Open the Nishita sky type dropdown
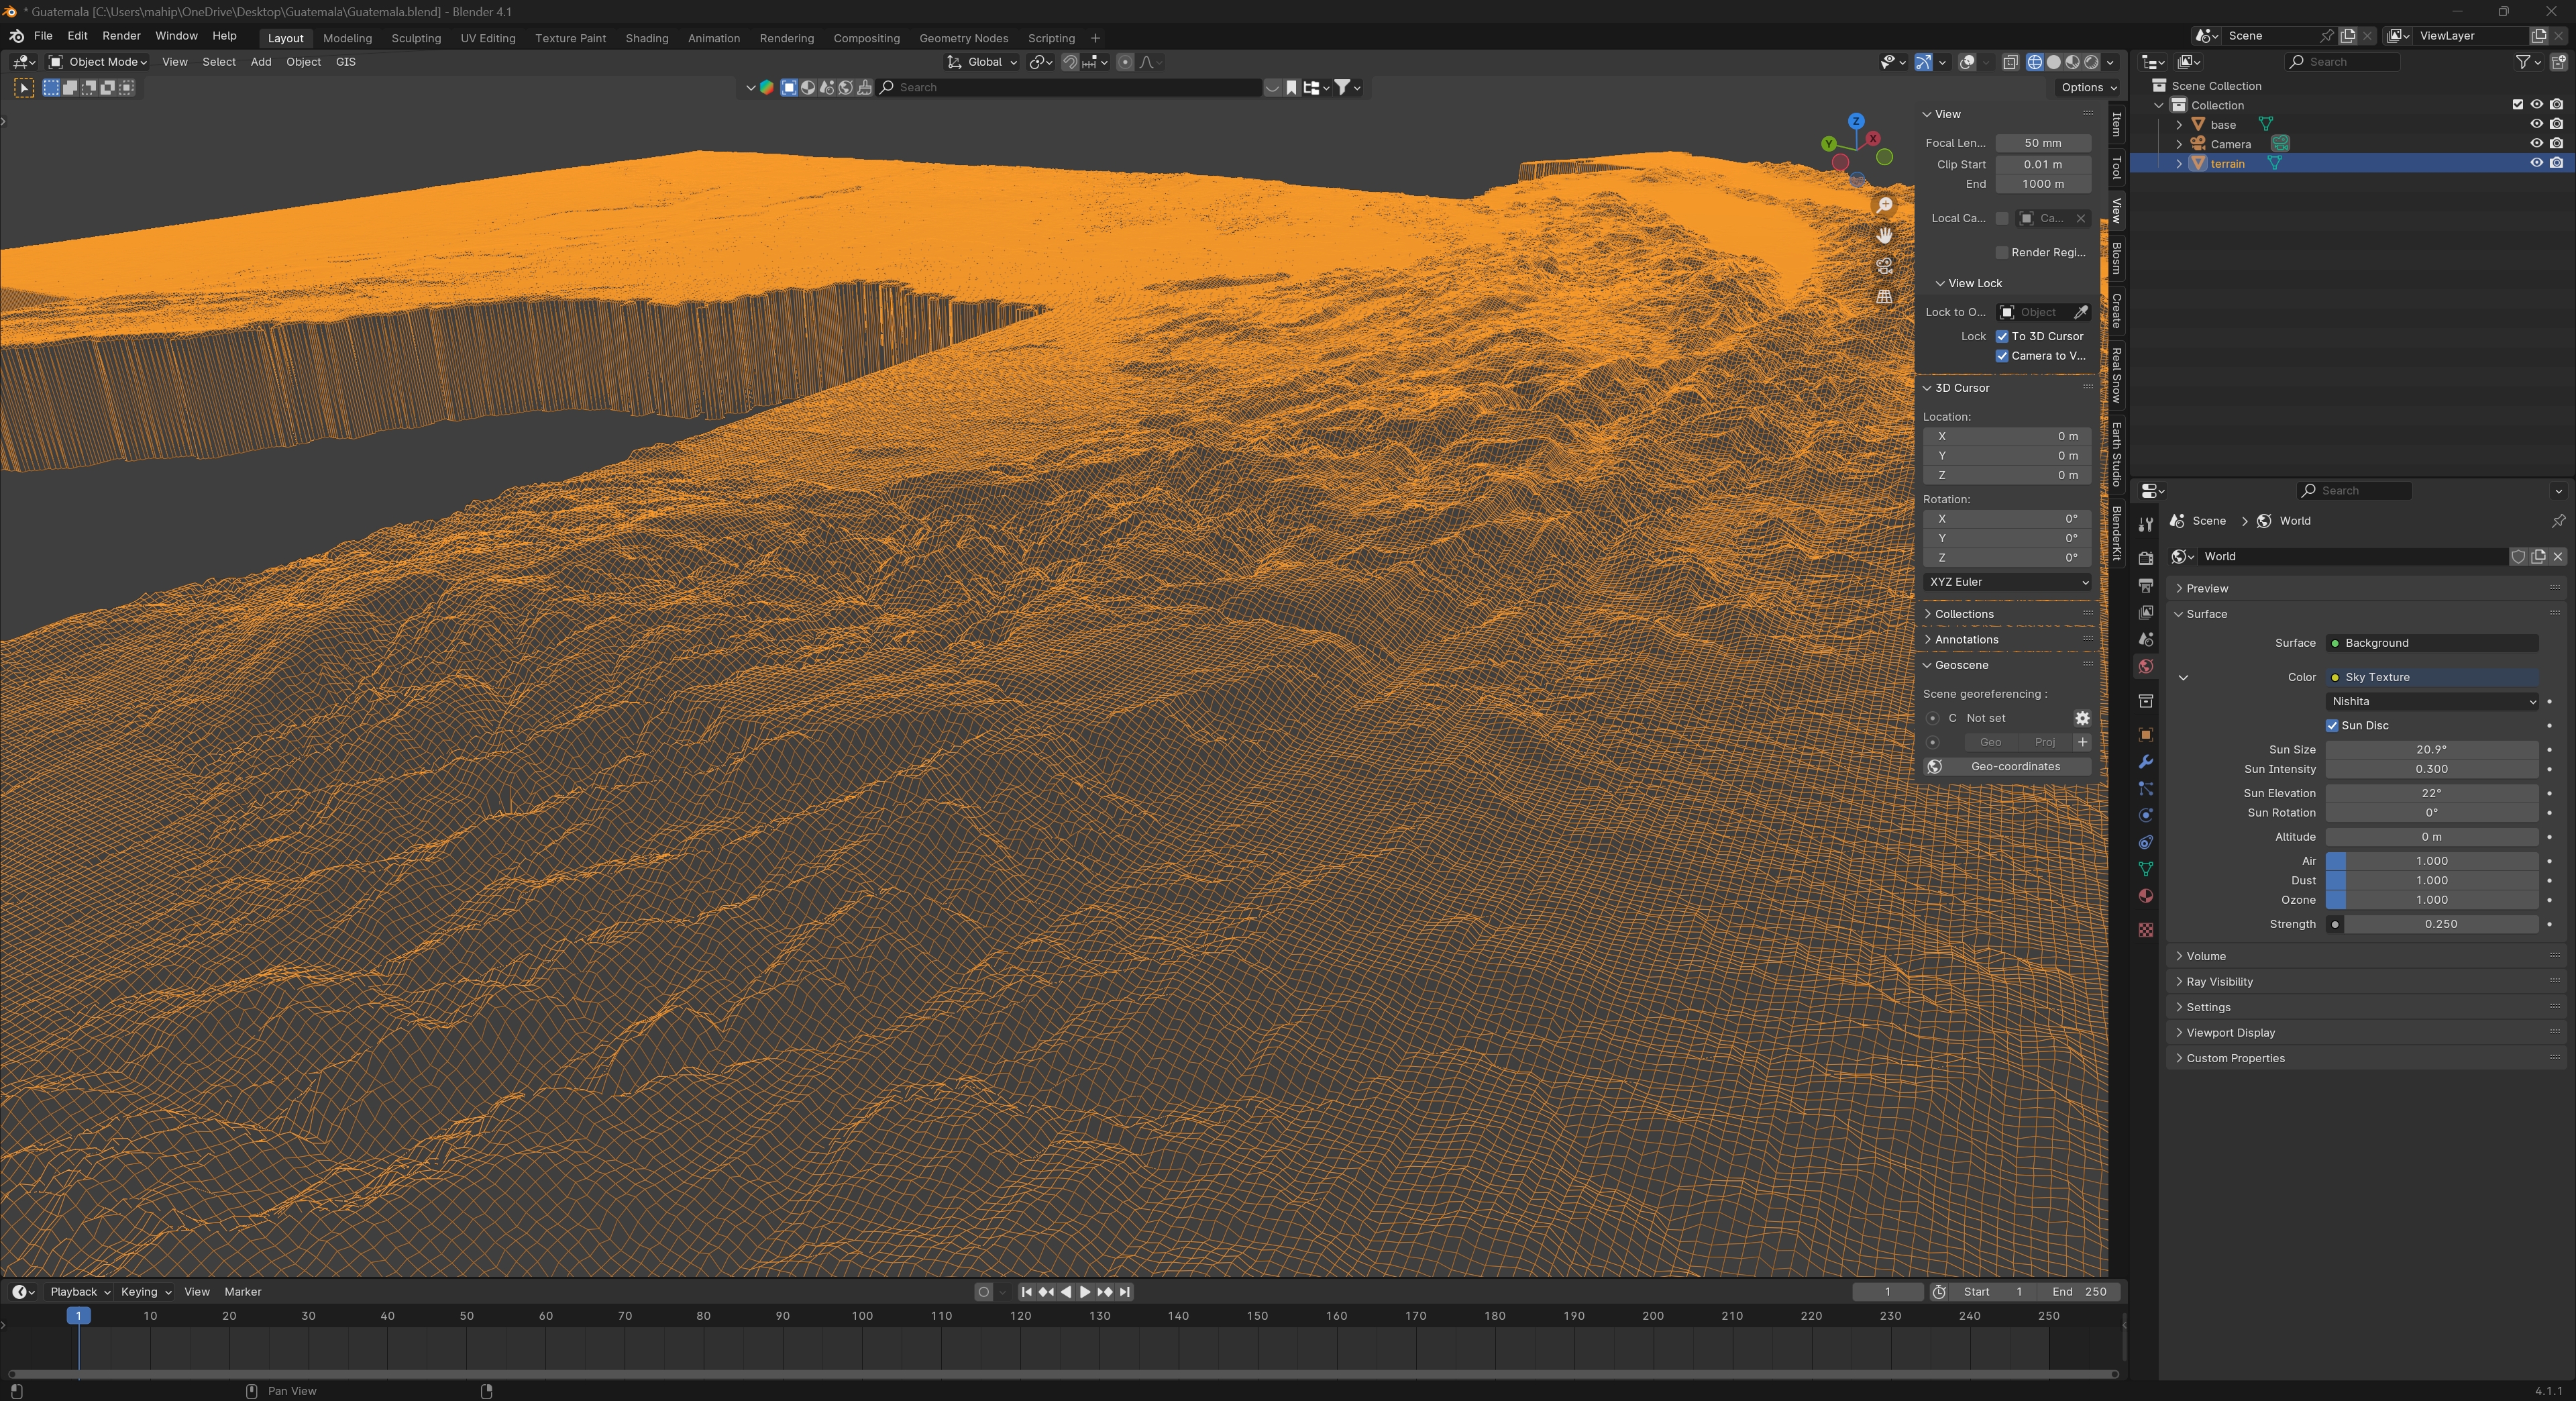 [2431, 701]
